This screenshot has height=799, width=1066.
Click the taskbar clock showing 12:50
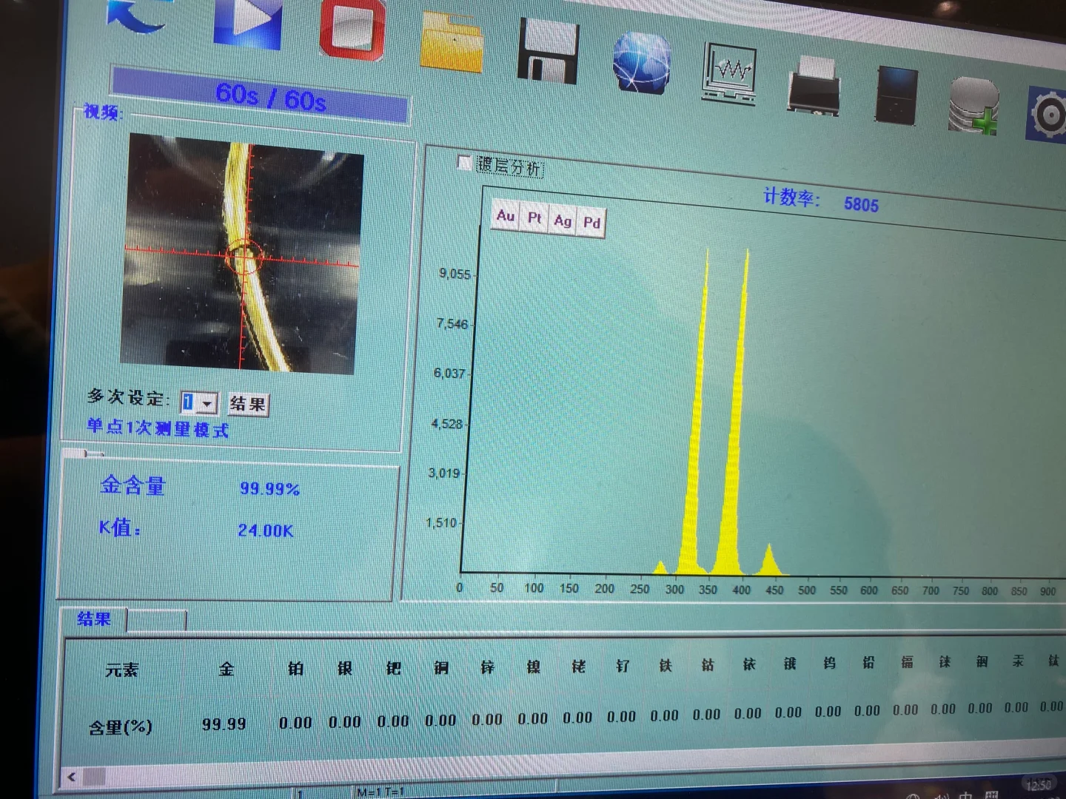(1039, 786)
